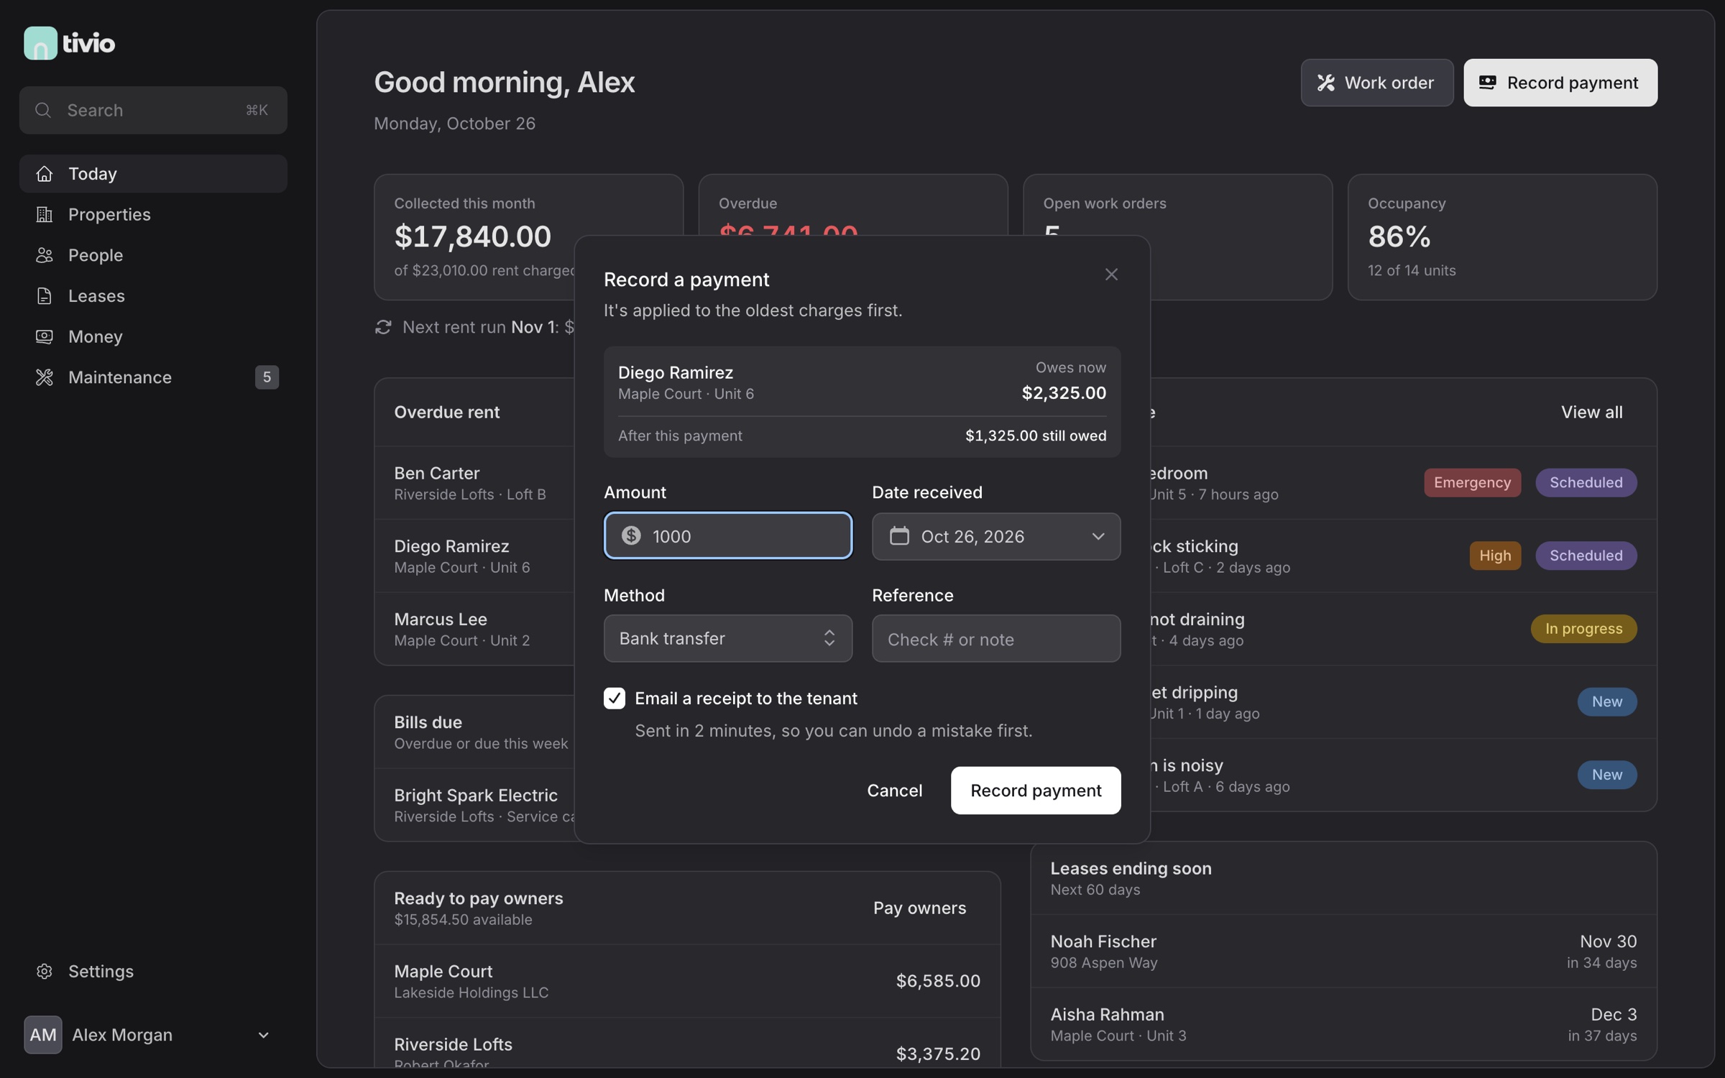Viewport: 1725px width, 1078px height.
Task: Click the dollar icon in Amount field
Action: pos(631,535)
